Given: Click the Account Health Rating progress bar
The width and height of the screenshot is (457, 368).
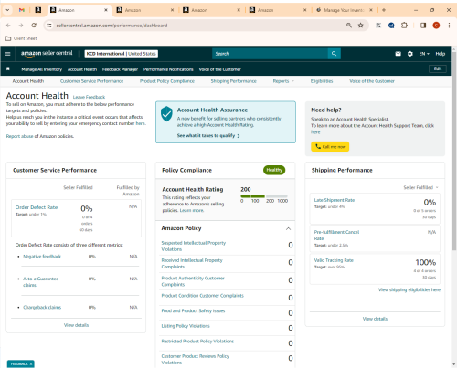Looking at the screenshot, I should (264, 196).
